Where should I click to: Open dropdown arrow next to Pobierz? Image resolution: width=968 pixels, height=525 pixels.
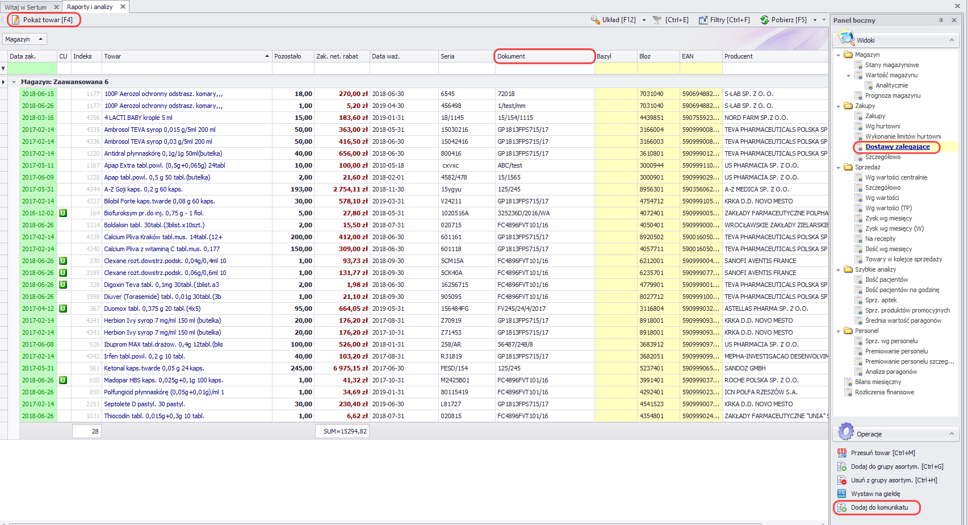point(815,20)
